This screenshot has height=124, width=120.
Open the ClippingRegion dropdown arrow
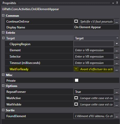(x=117, y=44)
